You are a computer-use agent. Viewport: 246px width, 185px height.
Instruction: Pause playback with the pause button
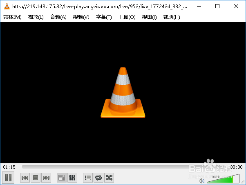coord(8,178)
